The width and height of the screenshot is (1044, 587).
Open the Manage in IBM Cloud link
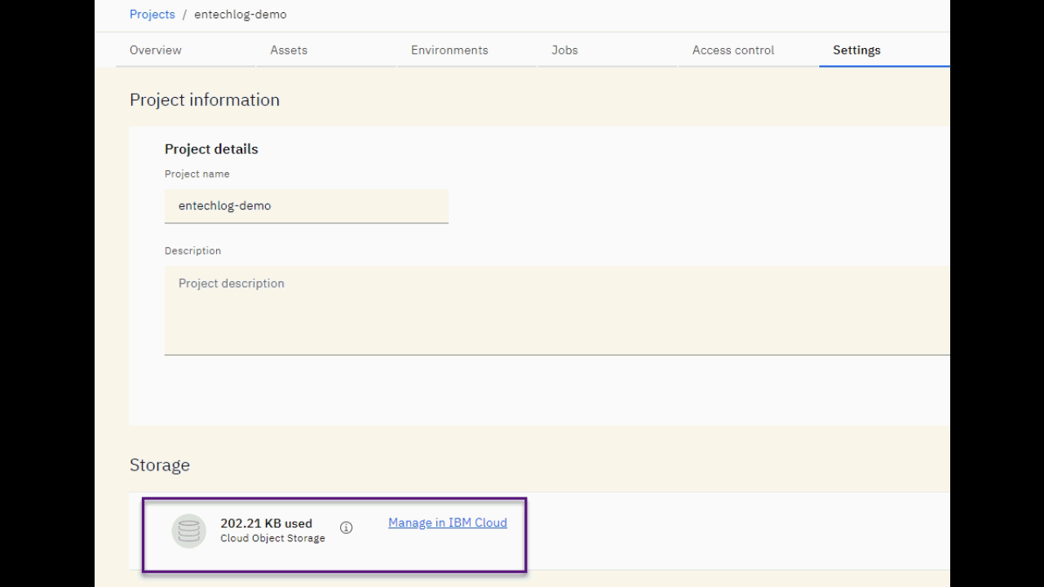tap(448, 523)
